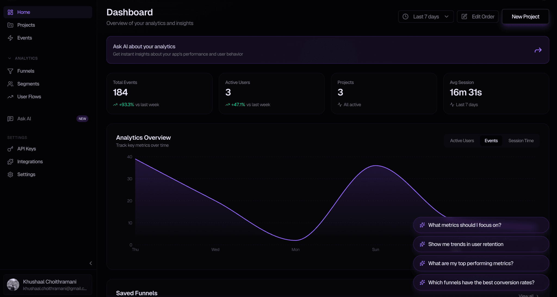Viewport: 557px width, 297px height.
Task: Click the user profile avatar at bottom left
Action: click(13, 285)
